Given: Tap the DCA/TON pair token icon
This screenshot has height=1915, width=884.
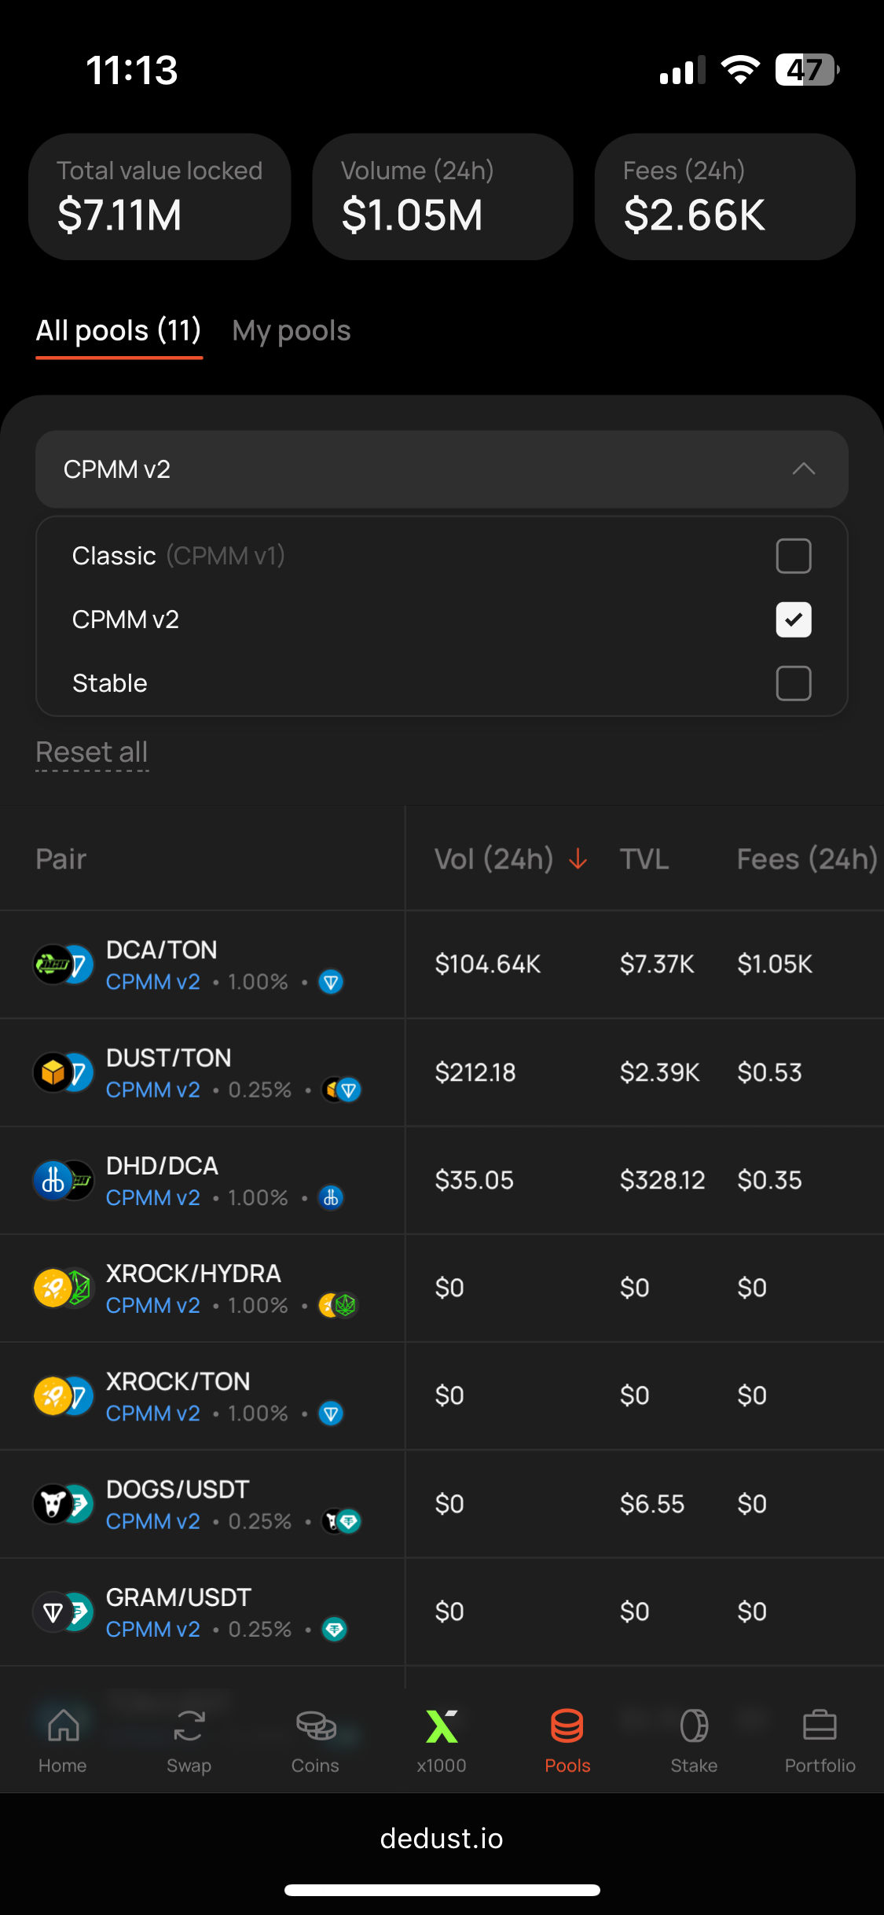Looking at the screenshot, I should tap(63, 964).
